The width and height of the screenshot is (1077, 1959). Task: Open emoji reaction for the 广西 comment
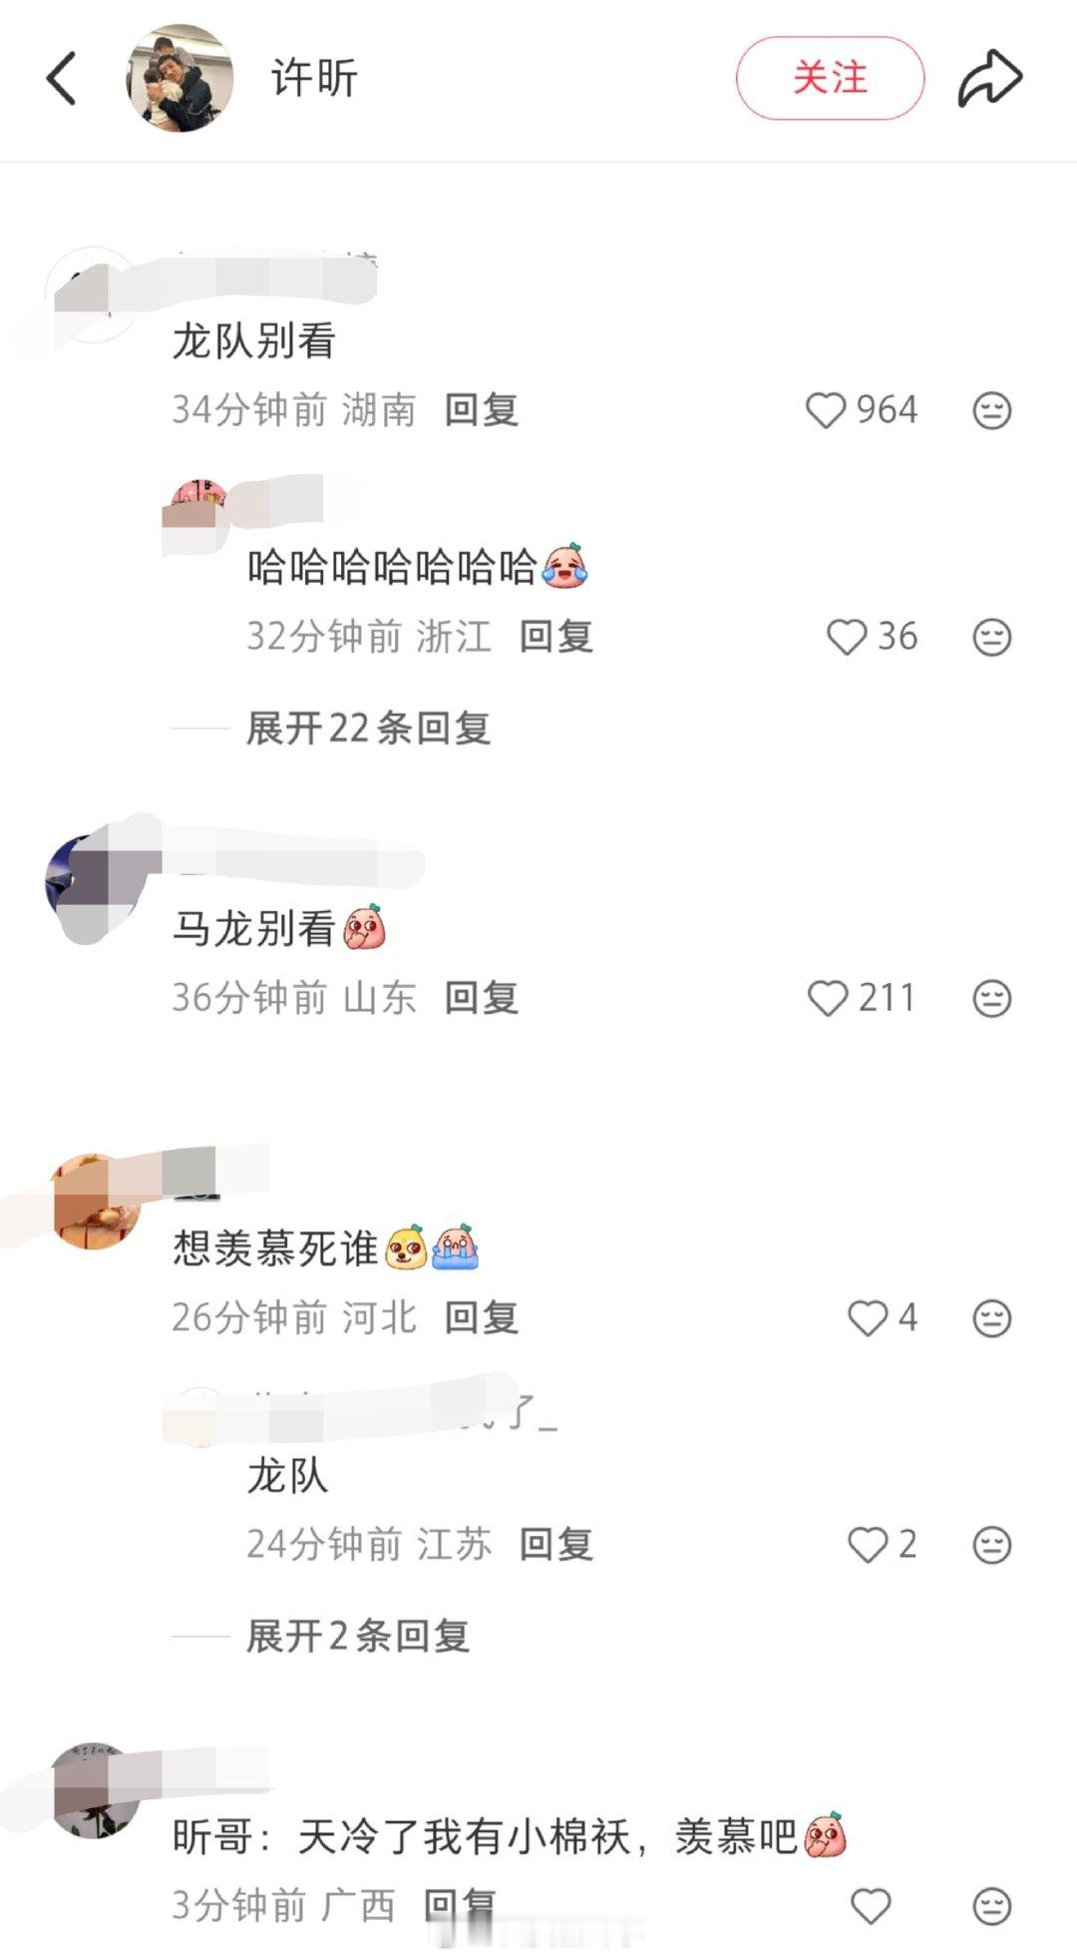pyautogui.click(x=992, y=1907)
